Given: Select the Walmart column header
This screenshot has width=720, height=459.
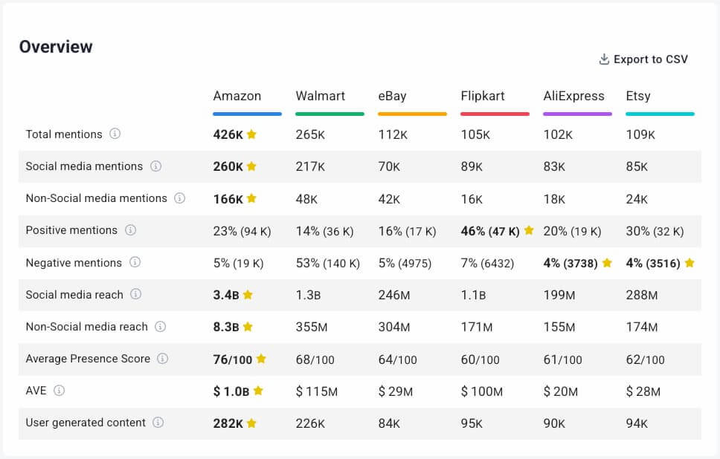Looking at the screenshot, I should click(x=320, y=96).
